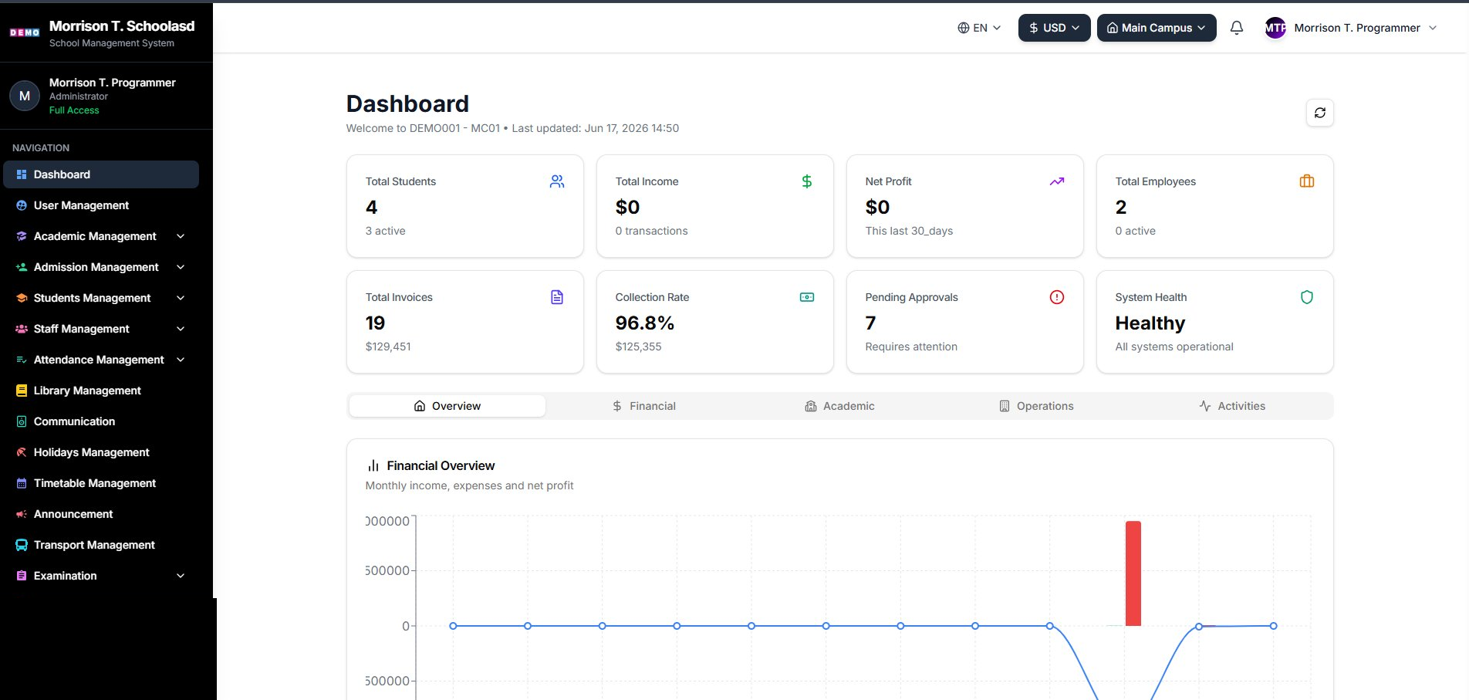Click the Total Students people icon
This screenshot has width=1469, height=700.
(557, 181)
